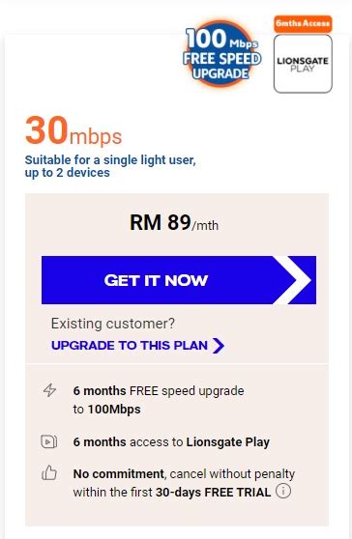Click the 30mbps plan heading

tap(73, 131)
